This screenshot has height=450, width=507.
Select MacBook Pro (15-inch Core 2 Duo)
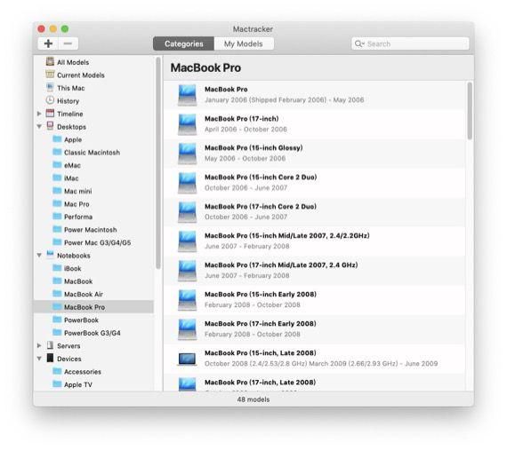point(314,183)
